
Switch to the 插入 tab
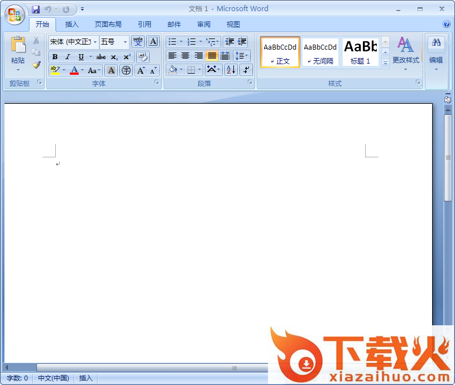point(72,25)
